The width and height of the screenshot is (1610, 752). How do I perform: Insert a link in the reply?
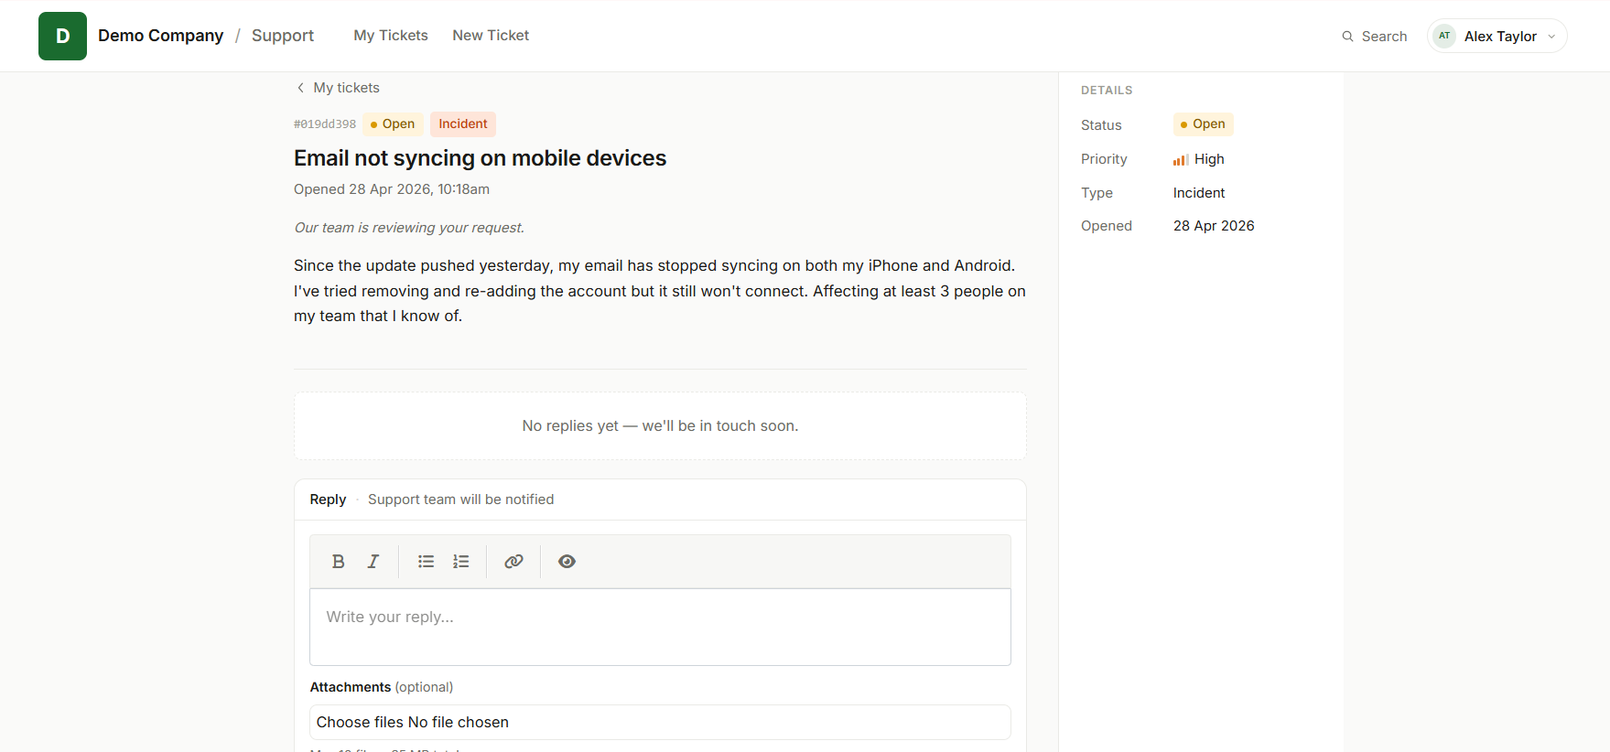coord(513,562)
